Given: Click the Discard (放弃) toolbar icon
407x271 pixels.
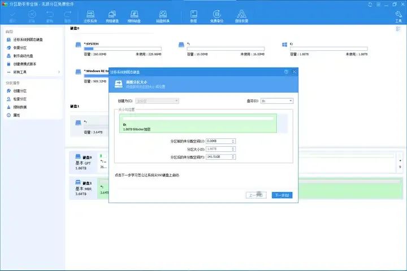Looking at the screenshot, I should pos(32,16).
